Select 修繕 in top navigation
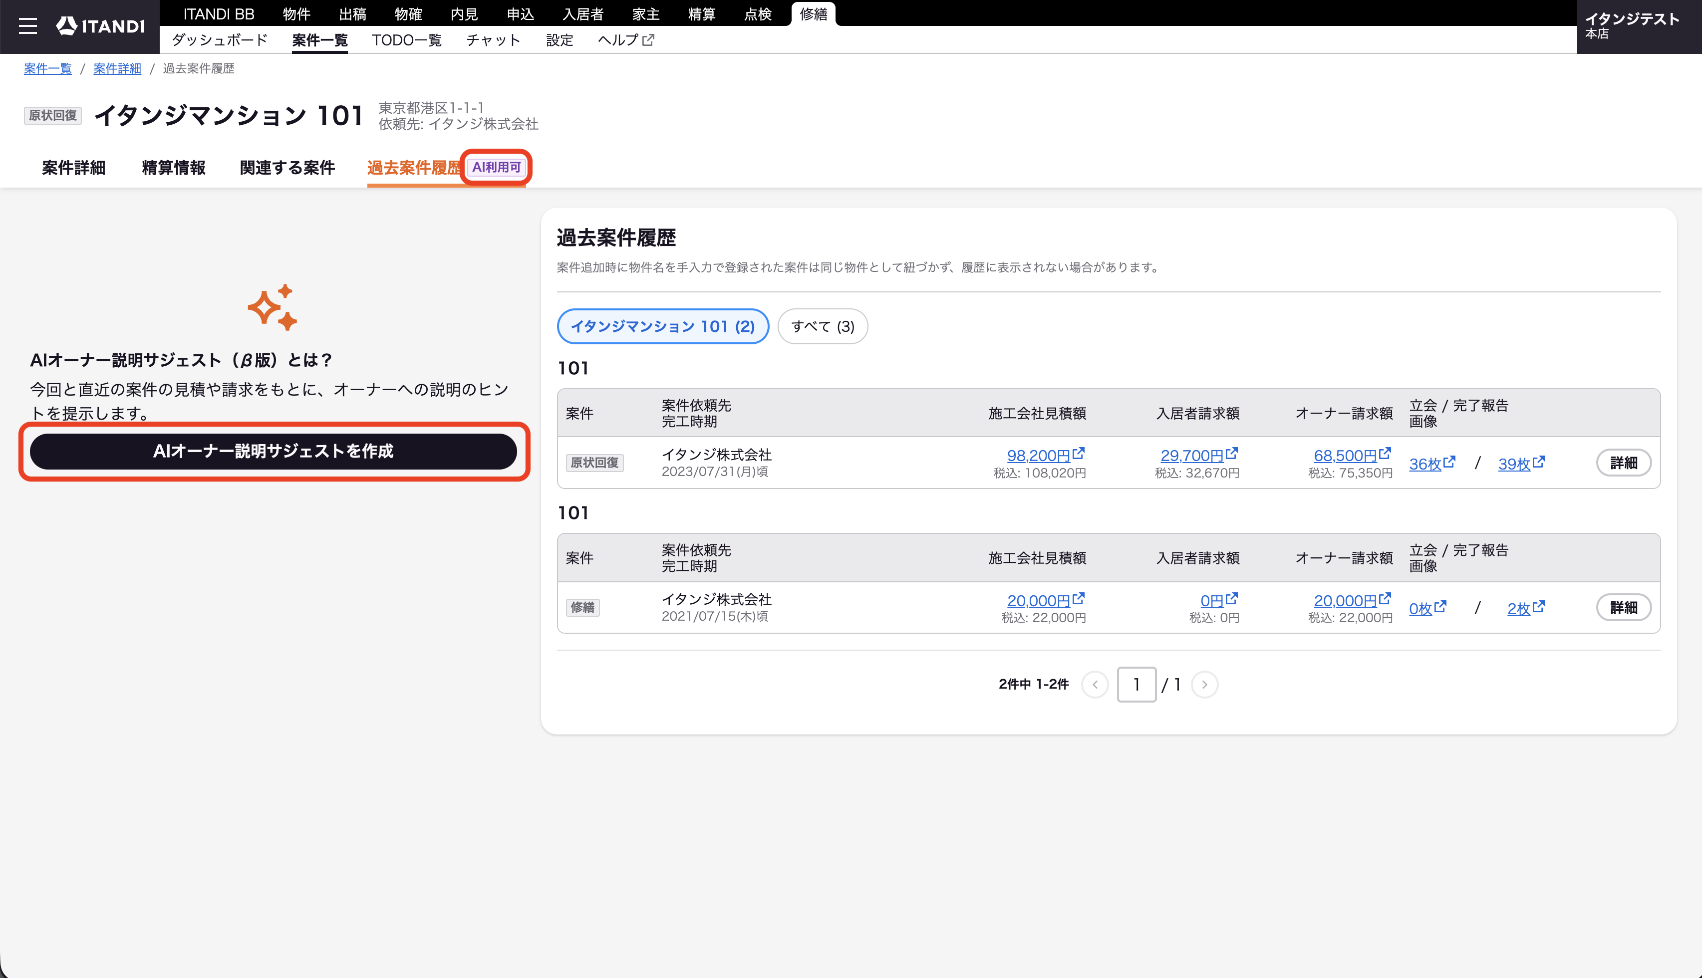Screen dimensions: 1702x978 [814, 14]
